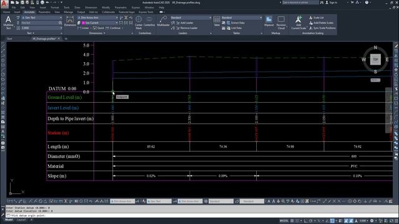Click the magenta dimension layer color swatch
399x224 pixels.
[83, 23]
